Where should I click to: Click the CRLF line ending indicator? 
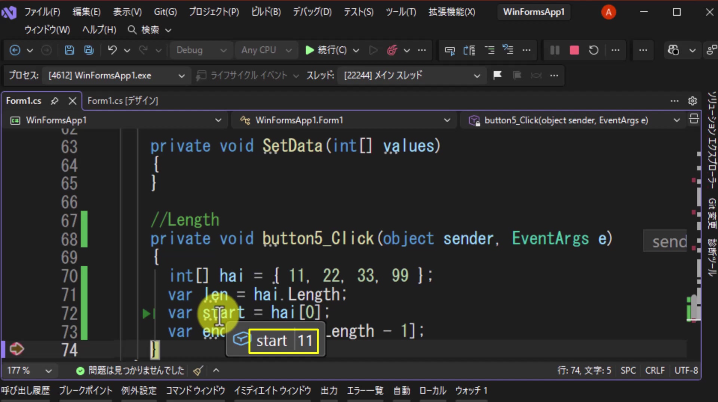(x=655, y=371)
